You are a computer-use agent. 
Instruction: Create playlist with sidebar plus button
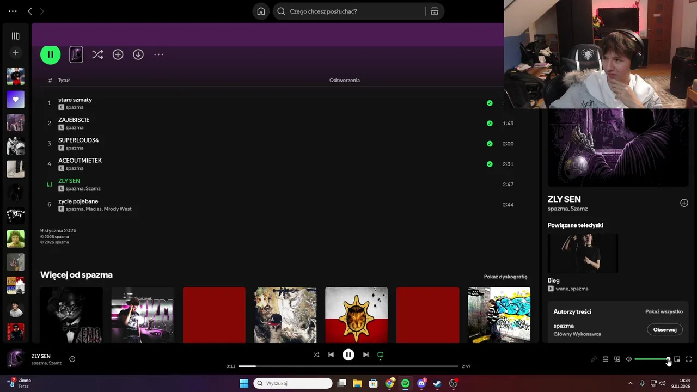(x=15, y=53)
